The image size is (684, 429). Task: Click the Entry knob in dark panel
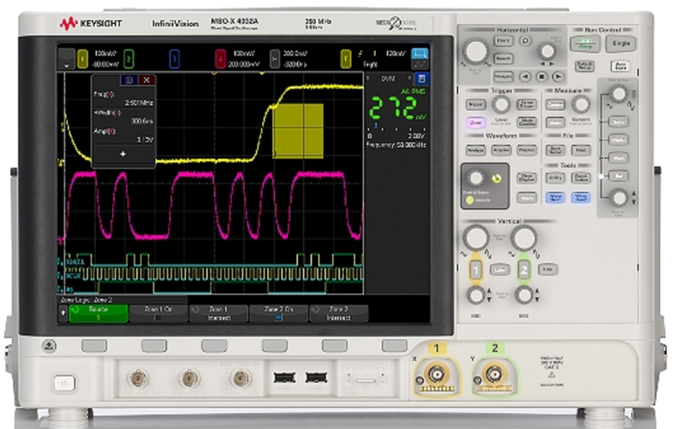475,178
